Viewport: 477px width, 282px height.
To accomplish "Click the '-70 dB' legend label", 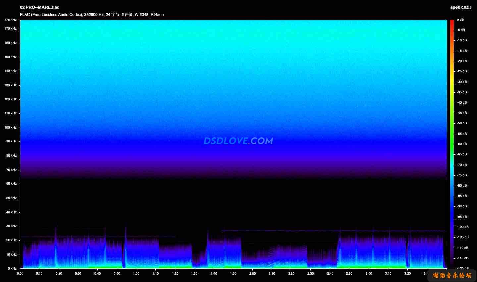I will (x=462, y=165).
